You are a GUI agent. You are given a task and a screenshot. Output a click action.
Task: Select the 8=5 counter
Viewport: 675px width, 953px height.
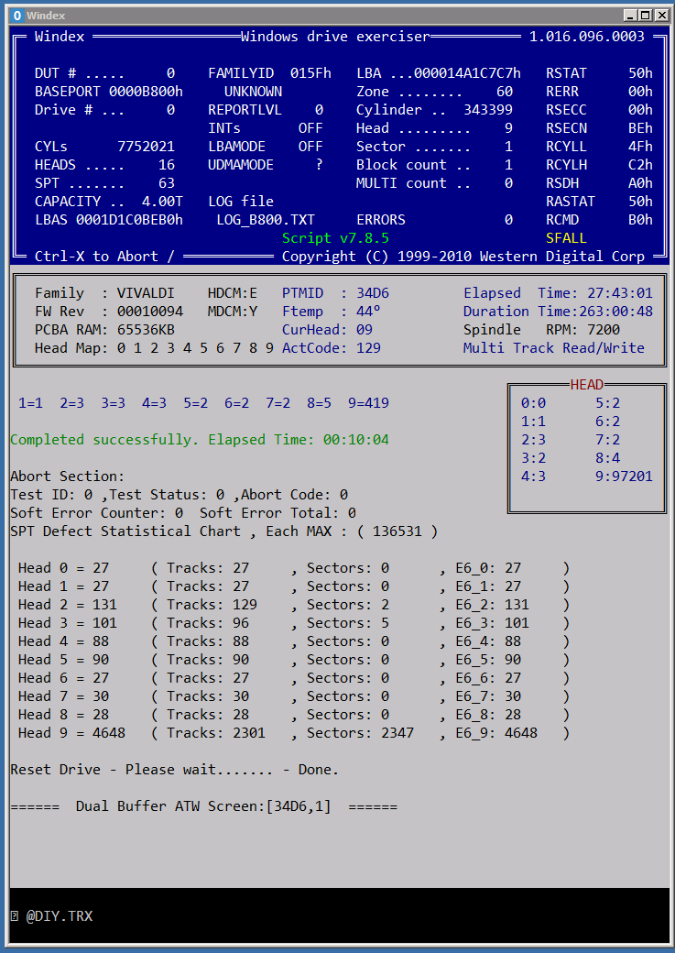click(x=319, y=403)
